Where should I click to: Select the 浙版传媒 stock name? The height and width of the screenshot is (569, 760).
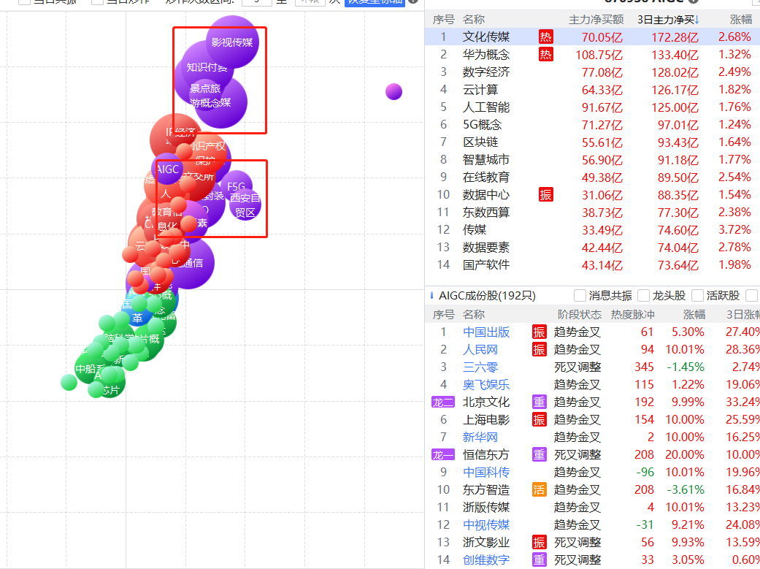pos(486,508)
